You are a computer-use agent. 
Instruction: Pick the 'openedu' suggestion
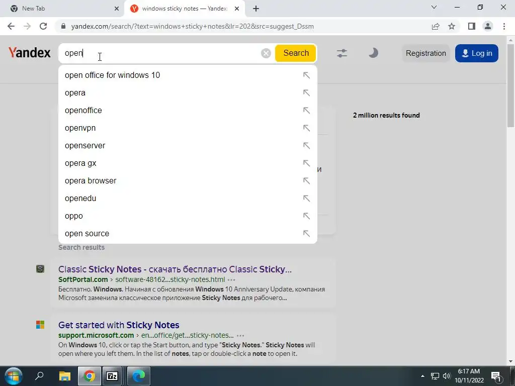tap(188, 198)
